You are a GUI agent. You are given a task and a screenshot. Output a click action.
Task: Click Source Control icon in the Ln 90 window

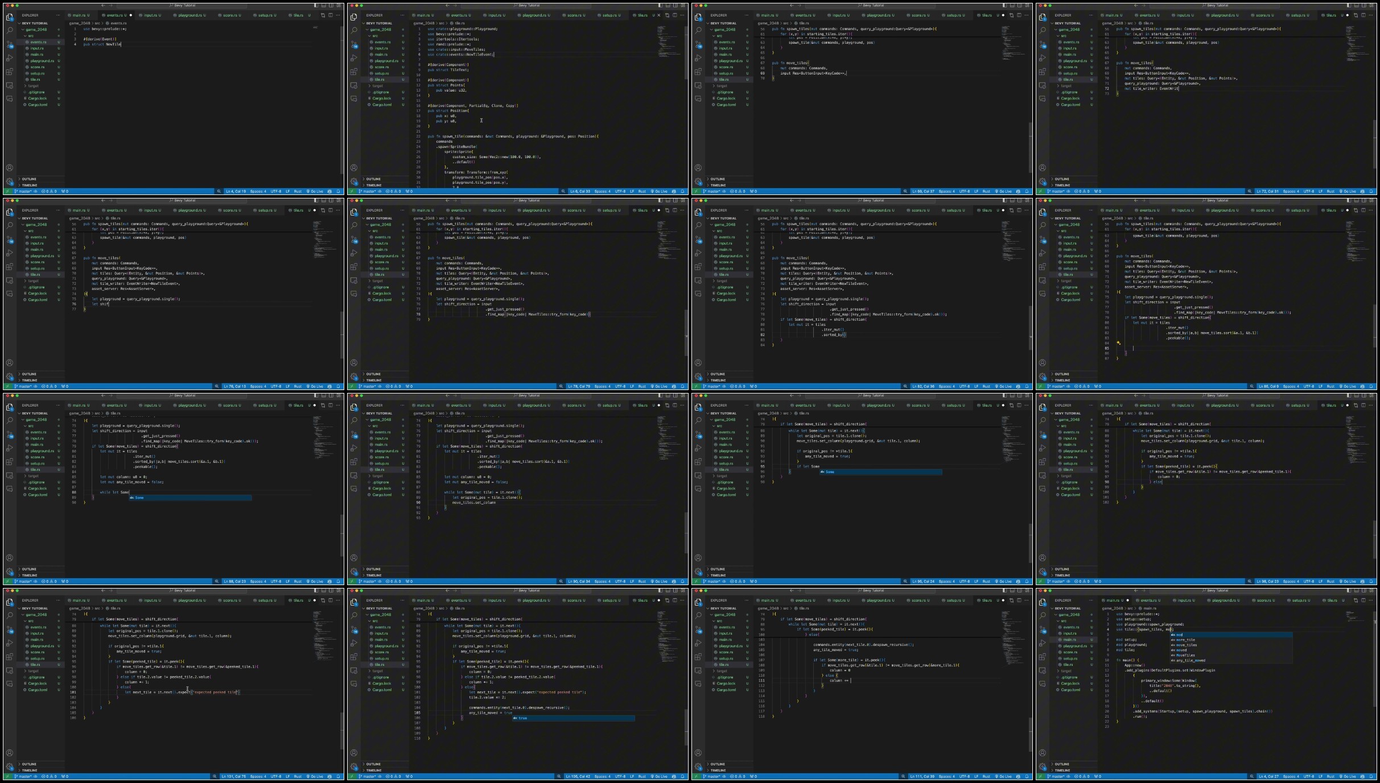(x=354, y=434)
